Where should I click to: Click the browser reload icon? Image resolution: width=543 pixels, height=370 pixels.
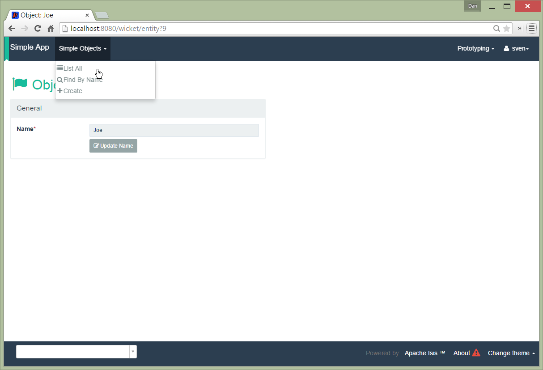[x=38, y=28]
